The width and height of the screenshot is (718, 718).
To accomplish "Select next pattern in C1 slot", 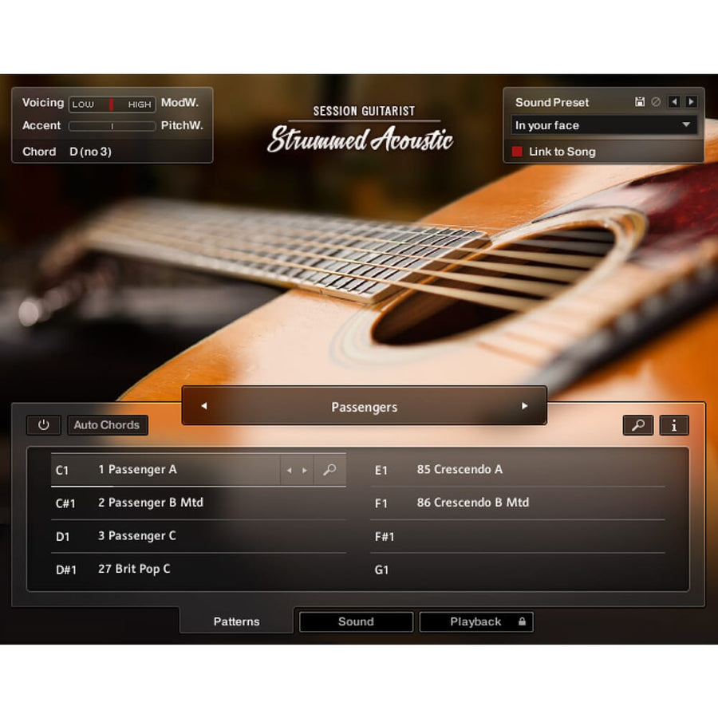I will pyautogui.click(x=305, y=470).
